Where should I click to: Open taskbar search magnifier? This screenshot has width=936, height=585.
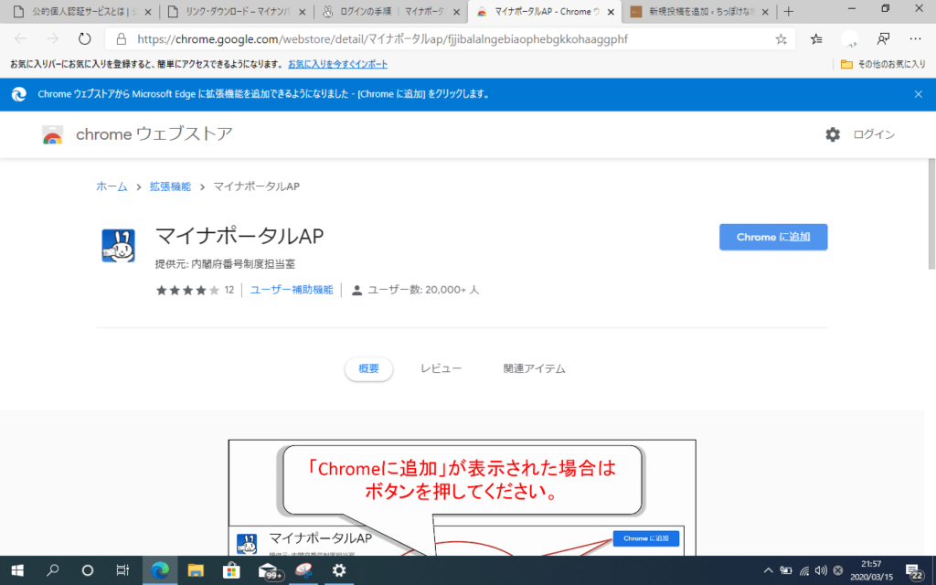tap(52, 570)
